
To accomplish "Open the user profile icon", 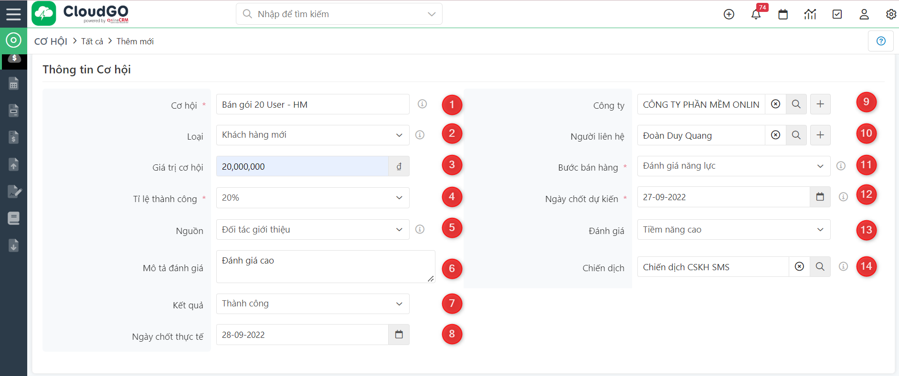I will (x=864, y=14).
